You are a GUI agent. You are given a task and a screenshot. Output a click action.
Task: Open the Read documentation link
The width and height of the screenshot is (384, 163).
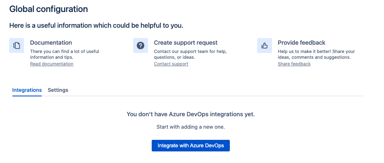click(x=52, y=64)
